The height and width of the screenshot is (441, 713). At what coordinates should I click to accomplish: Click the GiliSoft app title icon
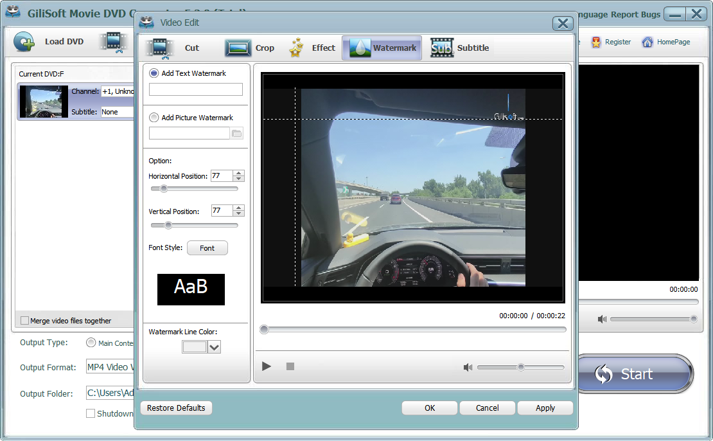[x=13, y=12]
